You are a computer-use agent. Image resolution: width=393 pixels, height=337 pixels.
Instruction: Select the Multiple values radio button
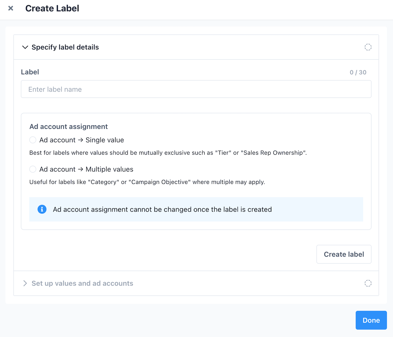pos(33,169)
